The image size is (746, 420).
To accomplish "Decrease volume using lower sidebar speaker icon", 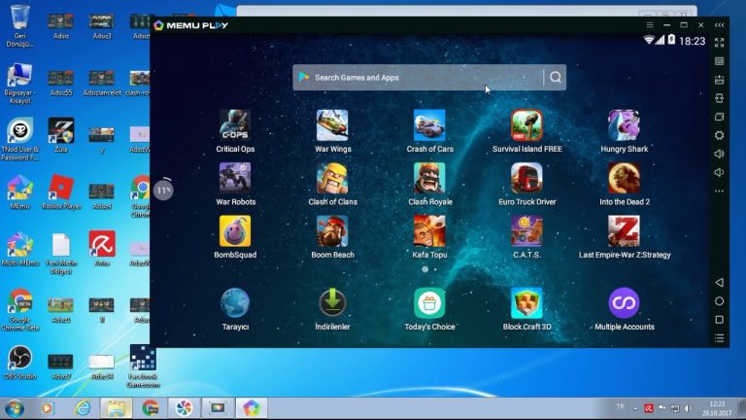I will coord(720,172).
